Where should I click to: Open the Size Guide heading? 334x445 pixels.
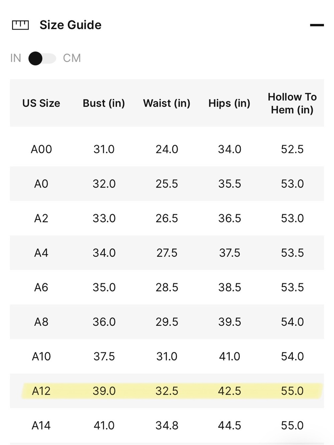[70, 25]
